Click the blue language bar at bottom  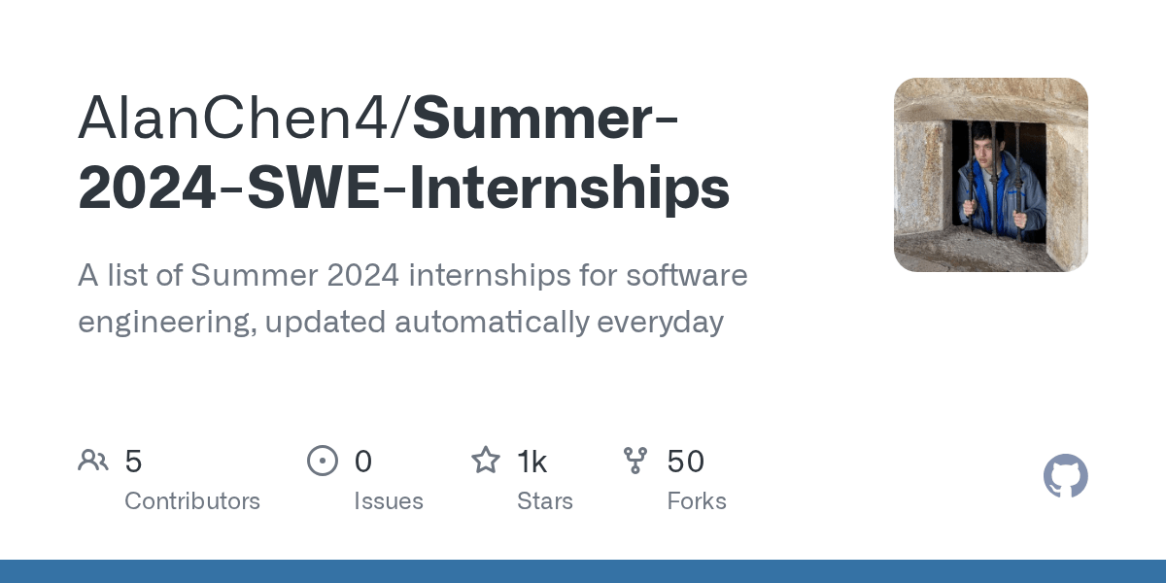tap(583, 571)
